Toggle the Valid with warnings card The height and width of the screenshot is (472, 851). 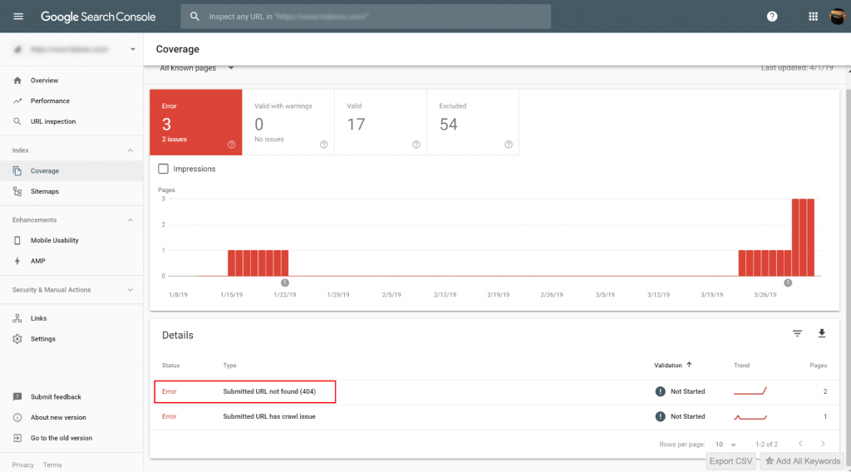[x=288, y=122]
